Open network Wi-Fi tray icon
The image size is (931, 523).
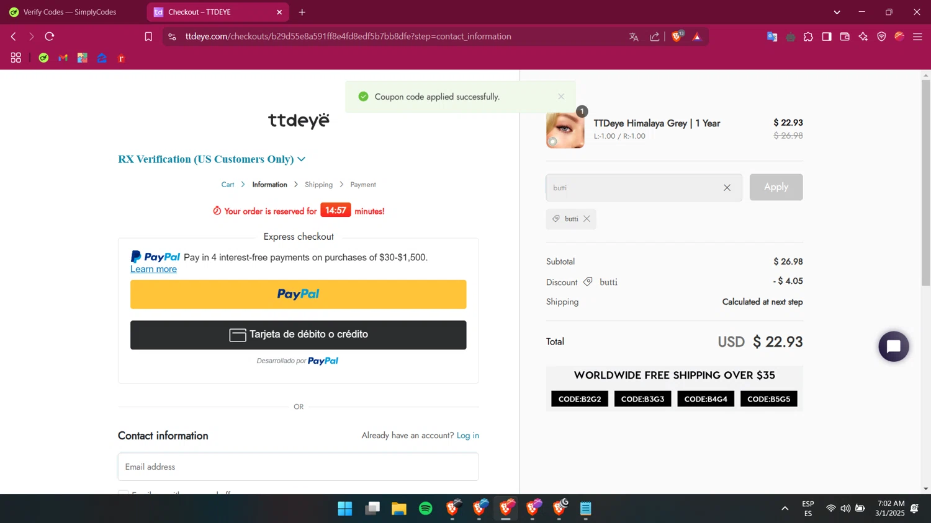click(x=830, y=509)
